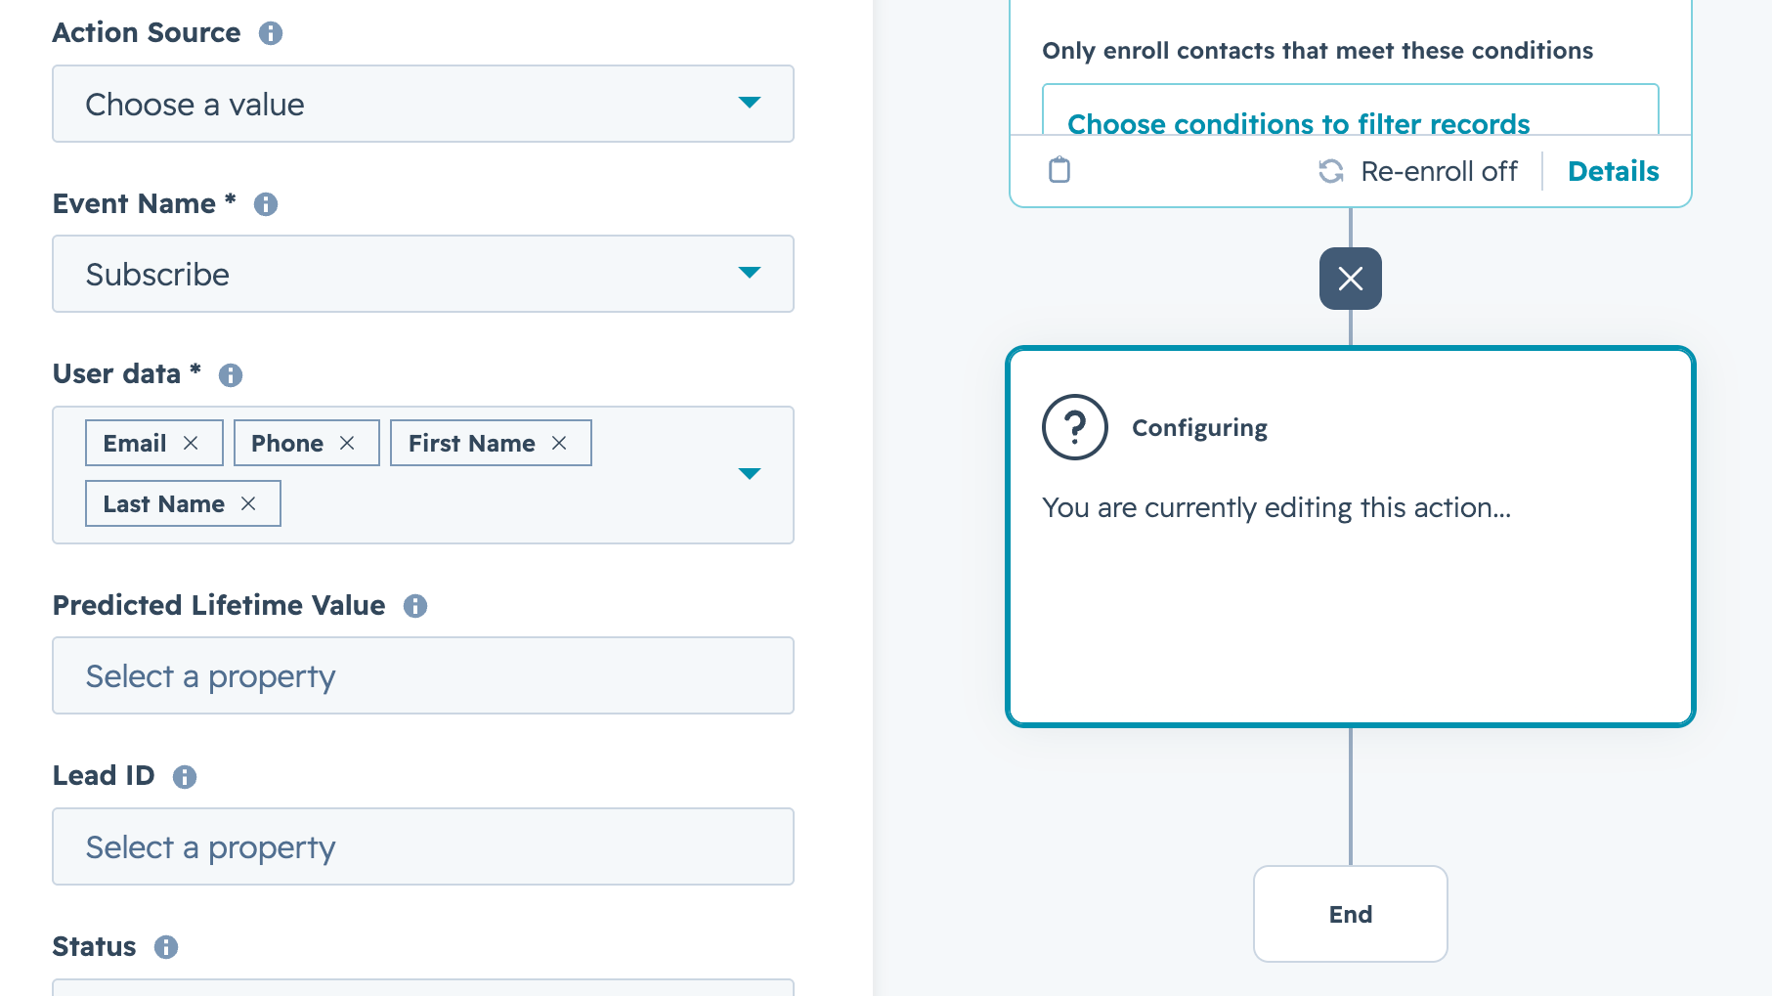Select the End node

click(x=1351, y=914)
